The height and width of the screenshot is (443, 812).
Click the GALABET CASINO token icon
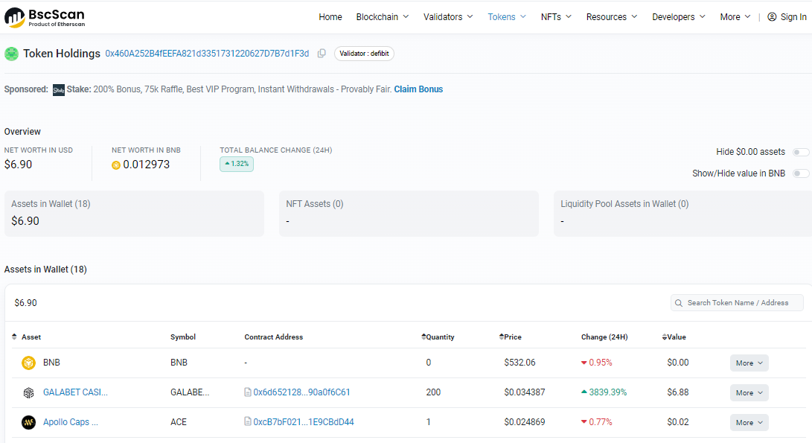tap(29, 392)
